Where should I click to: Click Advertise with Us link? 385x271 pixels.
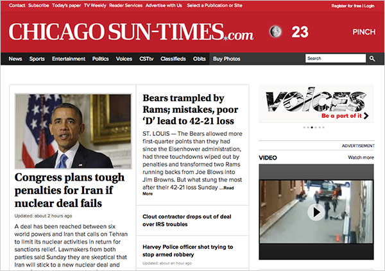[164, 5]
